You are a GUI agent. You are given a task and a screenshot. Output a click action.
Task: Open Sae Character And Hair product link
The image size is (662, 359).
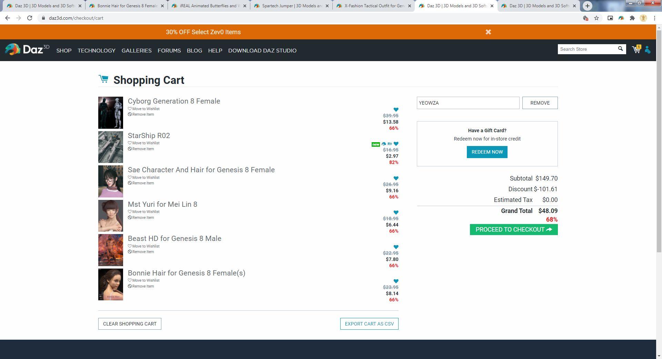tap(201, 170)
